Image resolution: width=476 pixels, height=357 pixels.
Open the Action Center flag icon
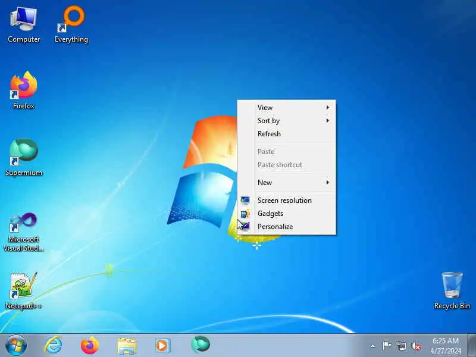[386, 346]
